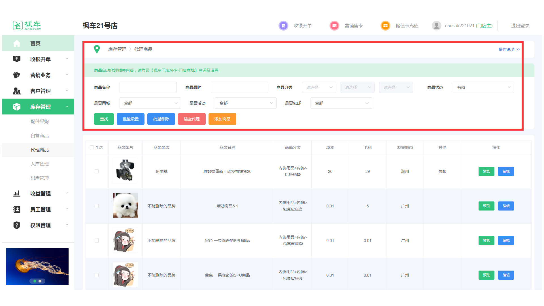Image resolution: width=544 pixels, height=306 pixels.
Task: Click the 权限管理 shield icon
Action: 17,225
